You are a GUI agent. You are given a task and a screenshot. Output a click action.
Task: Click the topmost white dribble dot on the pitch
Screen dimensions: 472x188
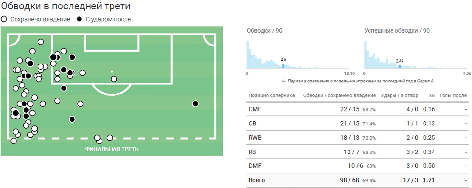tap(41, 42)
